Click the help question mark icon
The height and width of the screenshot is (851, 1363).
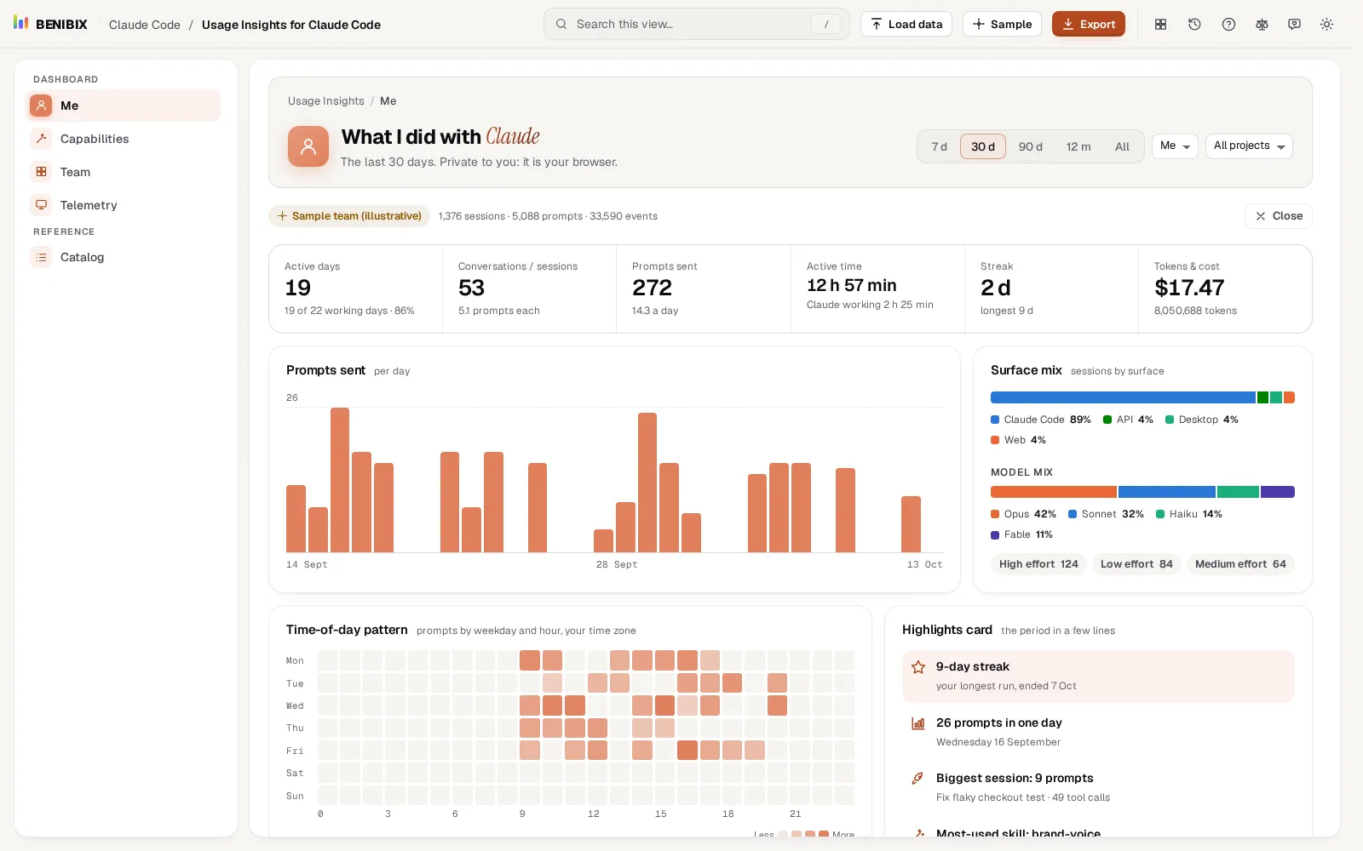click(1228, 25)
